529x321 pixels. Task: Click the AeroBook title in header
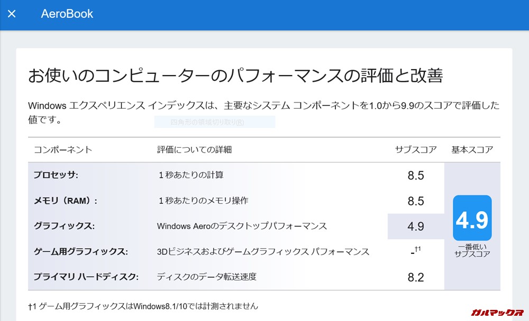67,14
